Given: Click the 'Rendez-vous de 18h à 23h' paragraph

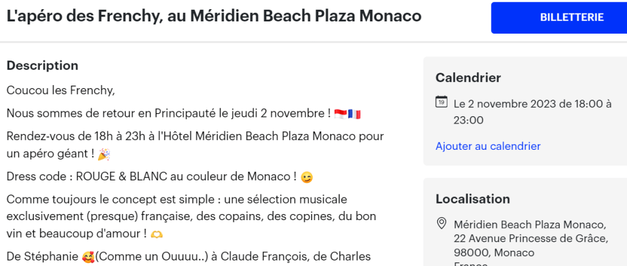Looking at the screenshot, I should 195,144.
